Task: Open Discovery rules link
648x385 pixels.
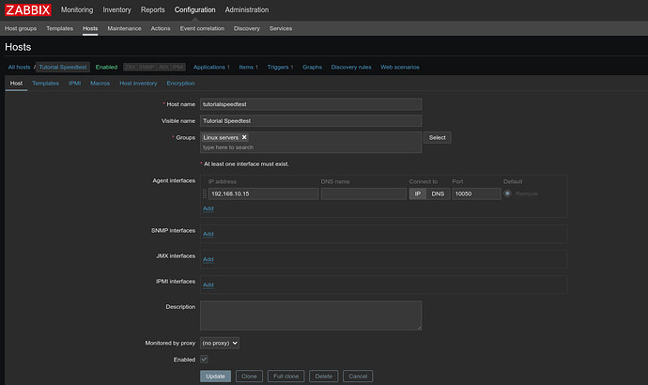Action: [x=351, y=67]
